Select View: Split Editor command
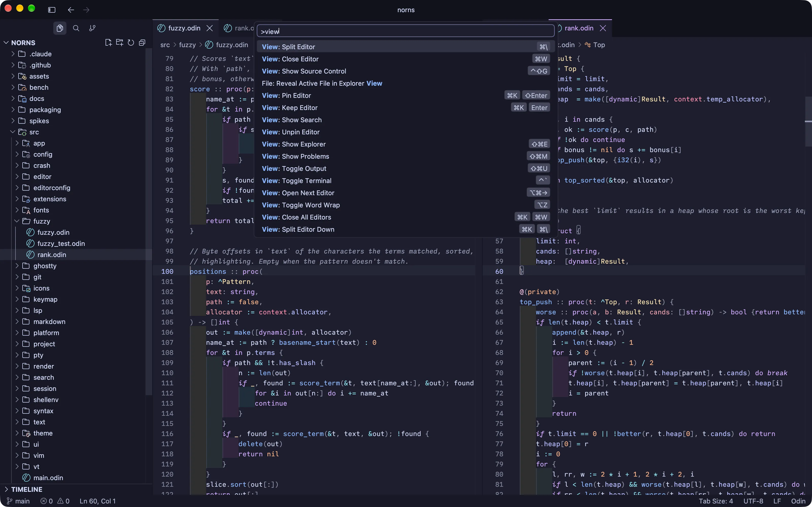812x507 pixels. (405, 47)
